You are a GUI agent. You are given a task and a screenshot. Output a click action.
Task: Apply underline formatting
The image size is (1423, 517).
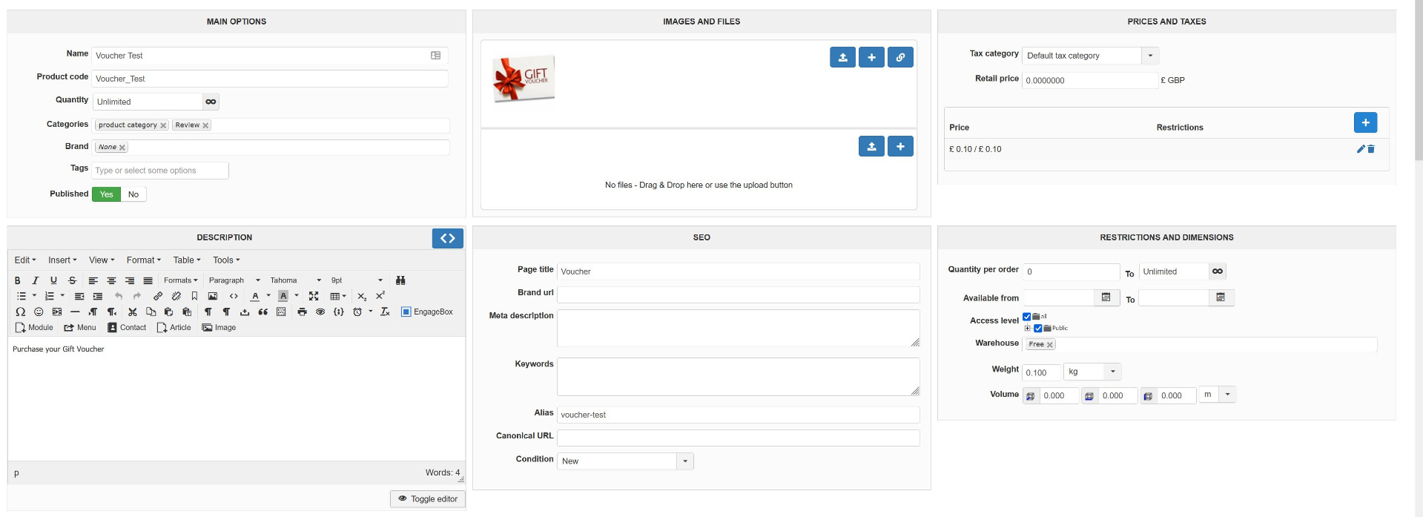pos(53,280)
